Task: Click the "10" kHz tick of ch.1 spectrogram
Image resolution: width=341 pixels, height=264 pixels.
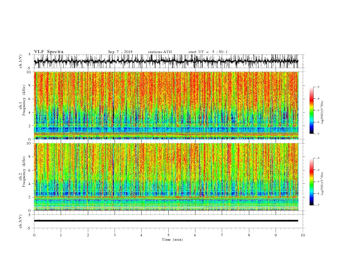Action: (x=29, y=72)
